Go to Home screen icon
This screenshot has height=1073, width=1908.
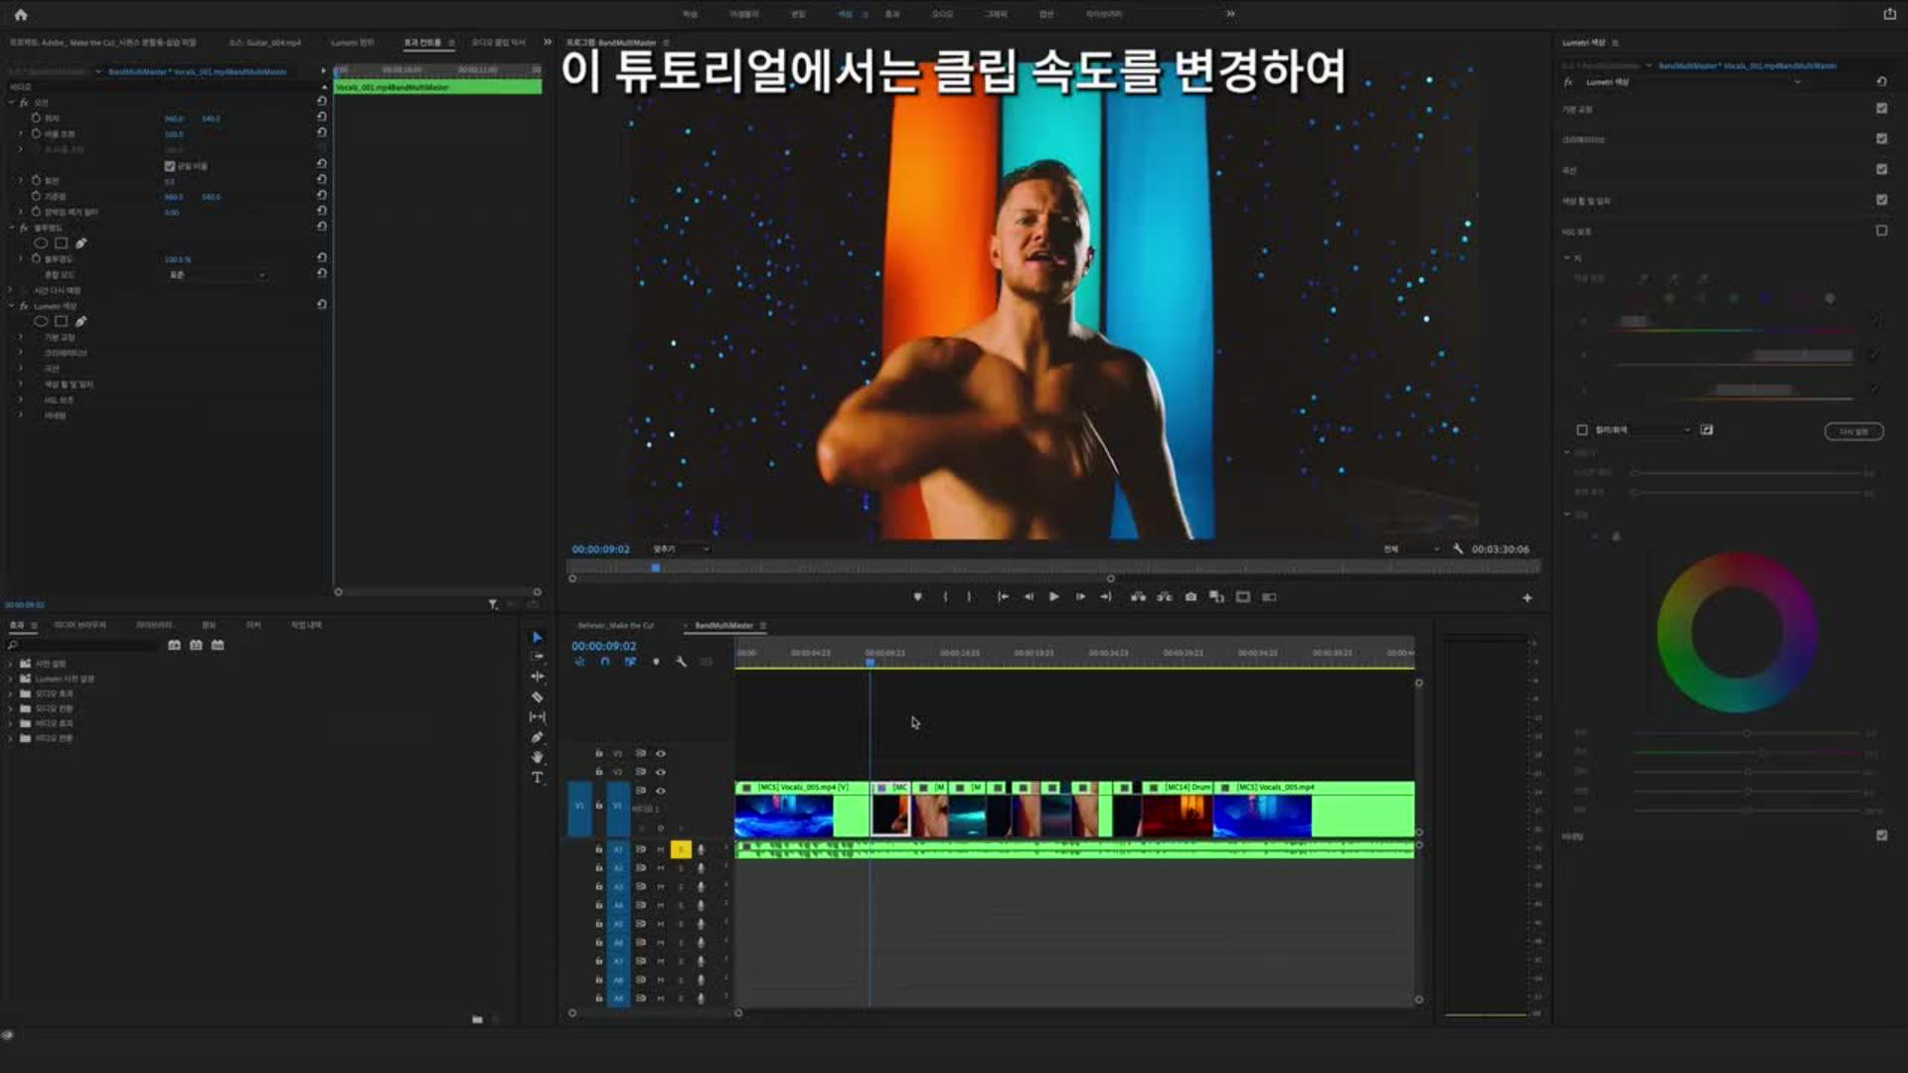[21, 14]
